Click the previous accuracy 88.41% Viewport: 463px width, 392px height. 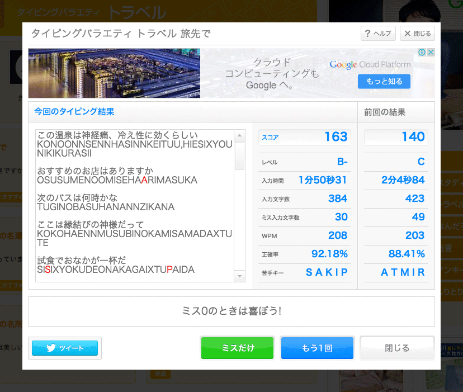point(407,254)
